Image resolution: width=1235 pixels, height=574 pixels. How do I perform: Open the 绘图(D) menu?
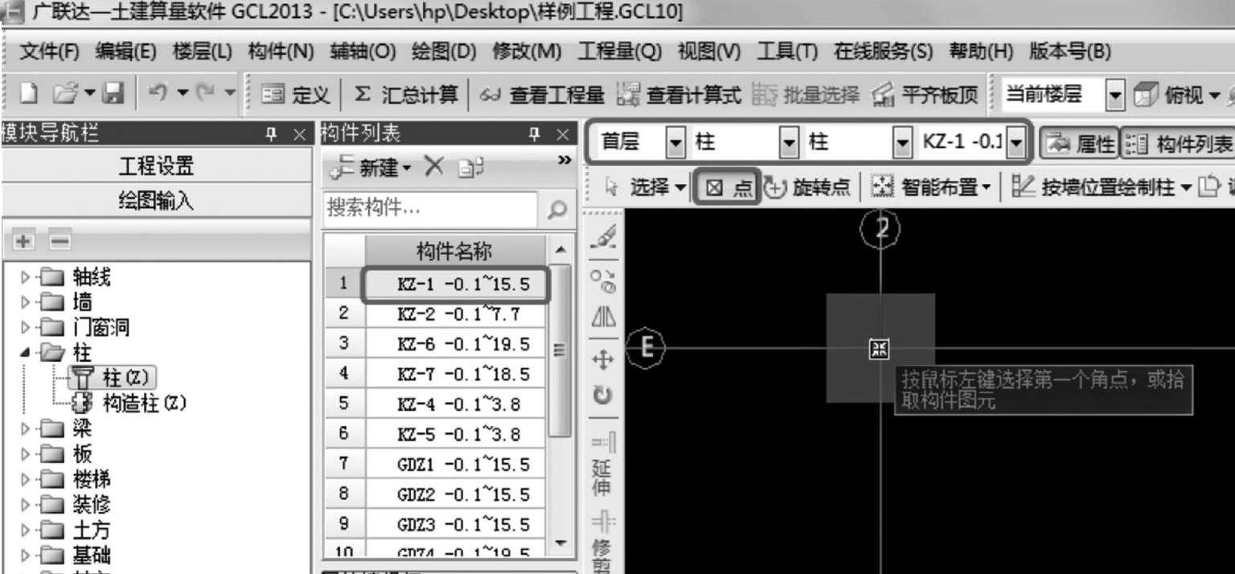pos(444,52)
